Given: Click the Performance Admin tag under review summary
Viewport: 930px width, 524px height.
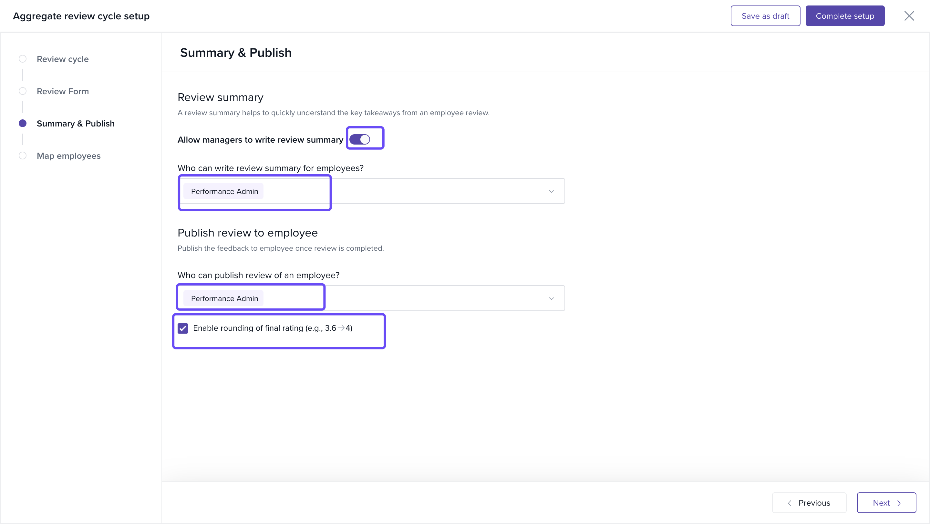Looking at the screenshot, I should point(224,191).
